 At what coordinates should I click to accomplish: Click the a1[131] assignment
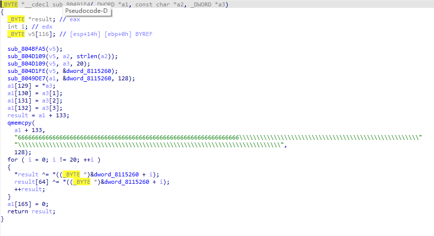click(x=35, y=101)
